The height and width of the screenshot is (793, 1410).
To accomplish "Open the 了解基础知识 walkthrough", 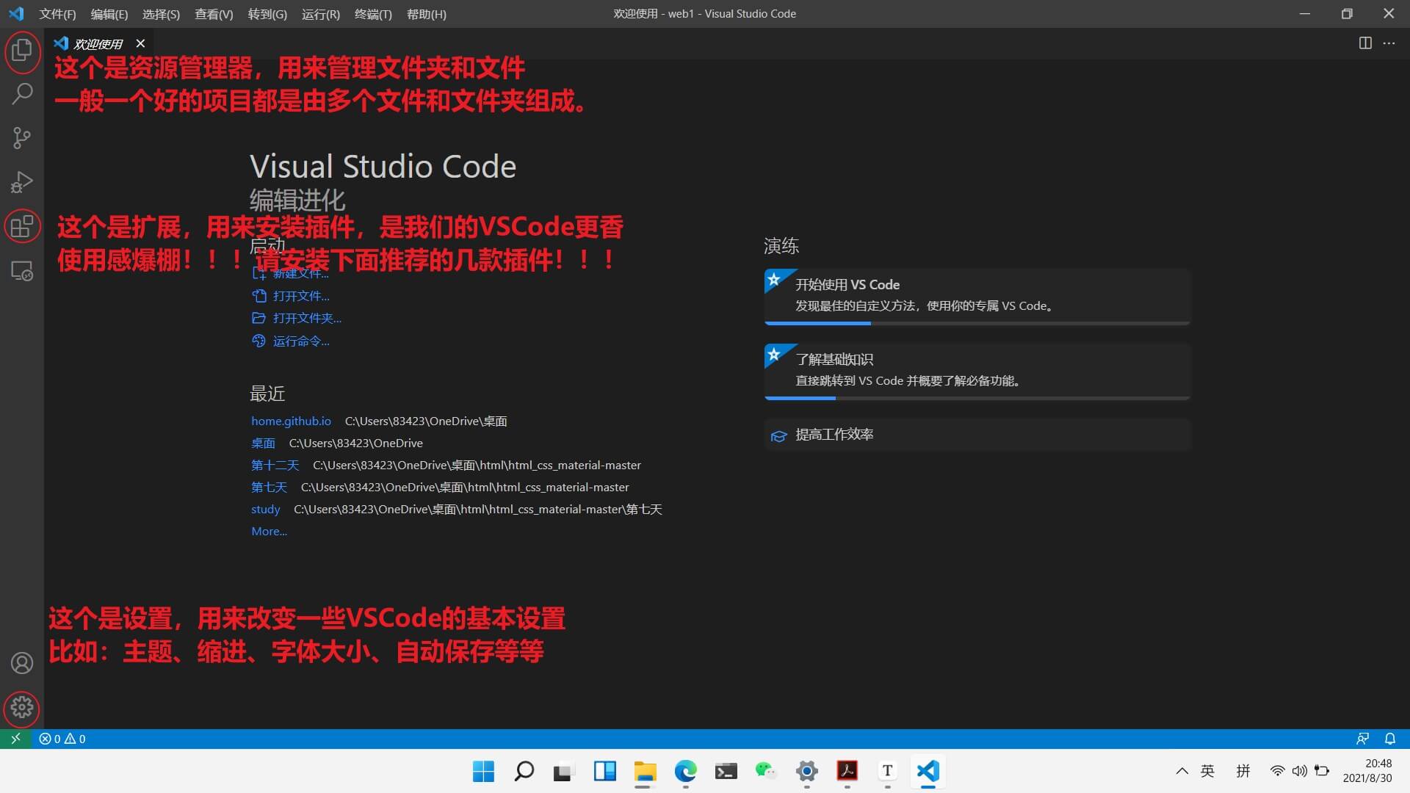I will pyautogui.click(x=977, y=371).
